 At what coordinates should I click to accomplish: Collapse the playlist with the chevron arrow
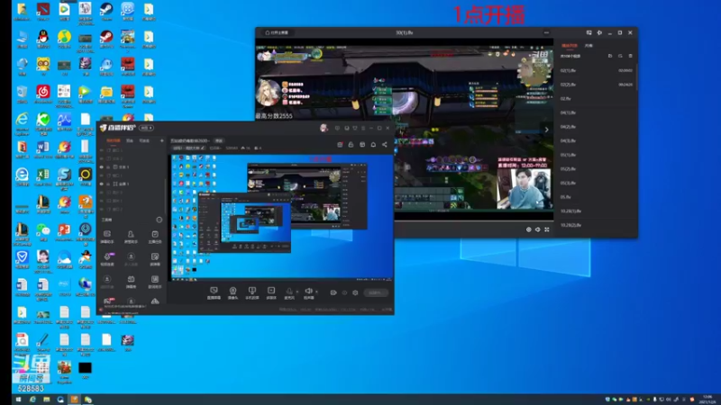click(547, 130)
